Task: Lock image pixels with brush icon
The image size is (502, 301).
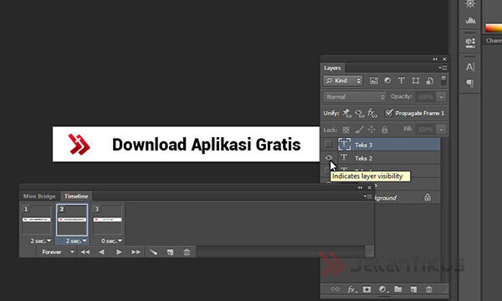Action: [359, 130]
